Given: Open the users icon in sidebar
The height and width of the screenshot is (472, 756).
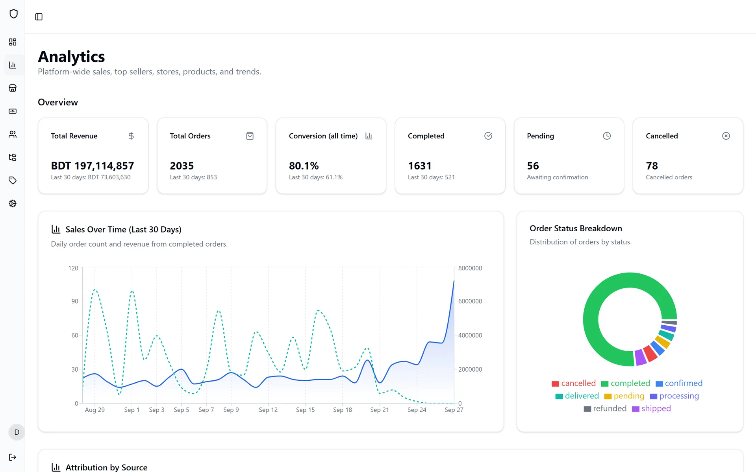Looking at the screenshot, I should click(x=13, y=134).
